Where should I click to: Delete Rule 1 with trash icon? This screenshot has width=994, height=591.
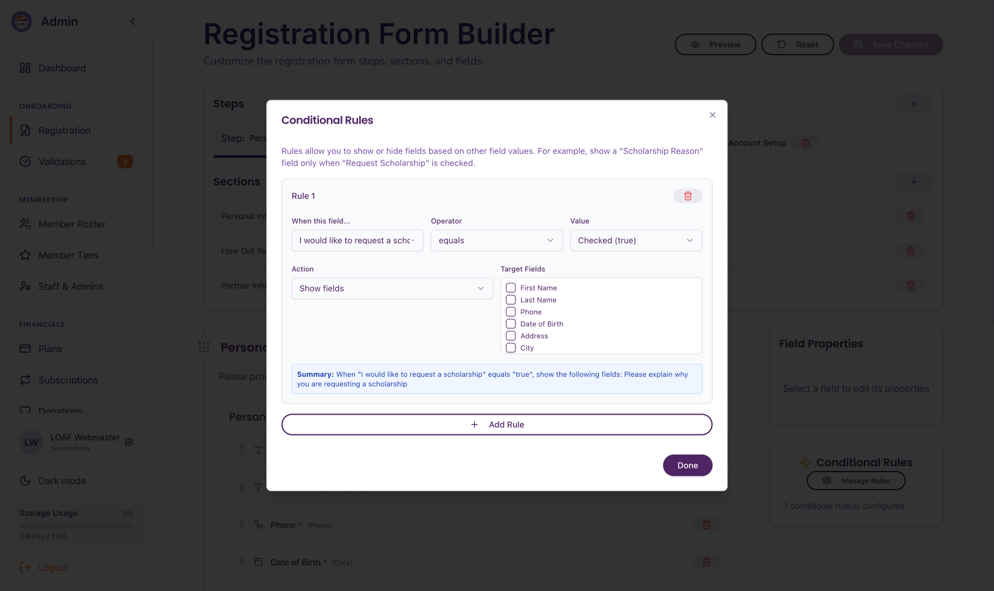point(688,196)
